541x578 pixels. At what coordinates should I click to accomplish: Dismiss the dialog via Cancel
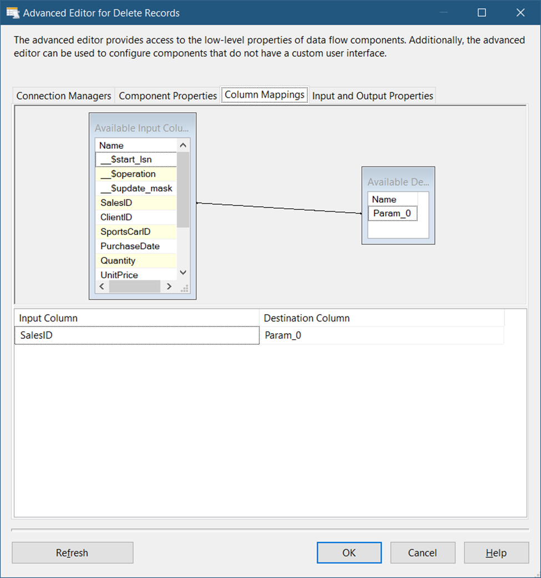click(x=423, y=552)
